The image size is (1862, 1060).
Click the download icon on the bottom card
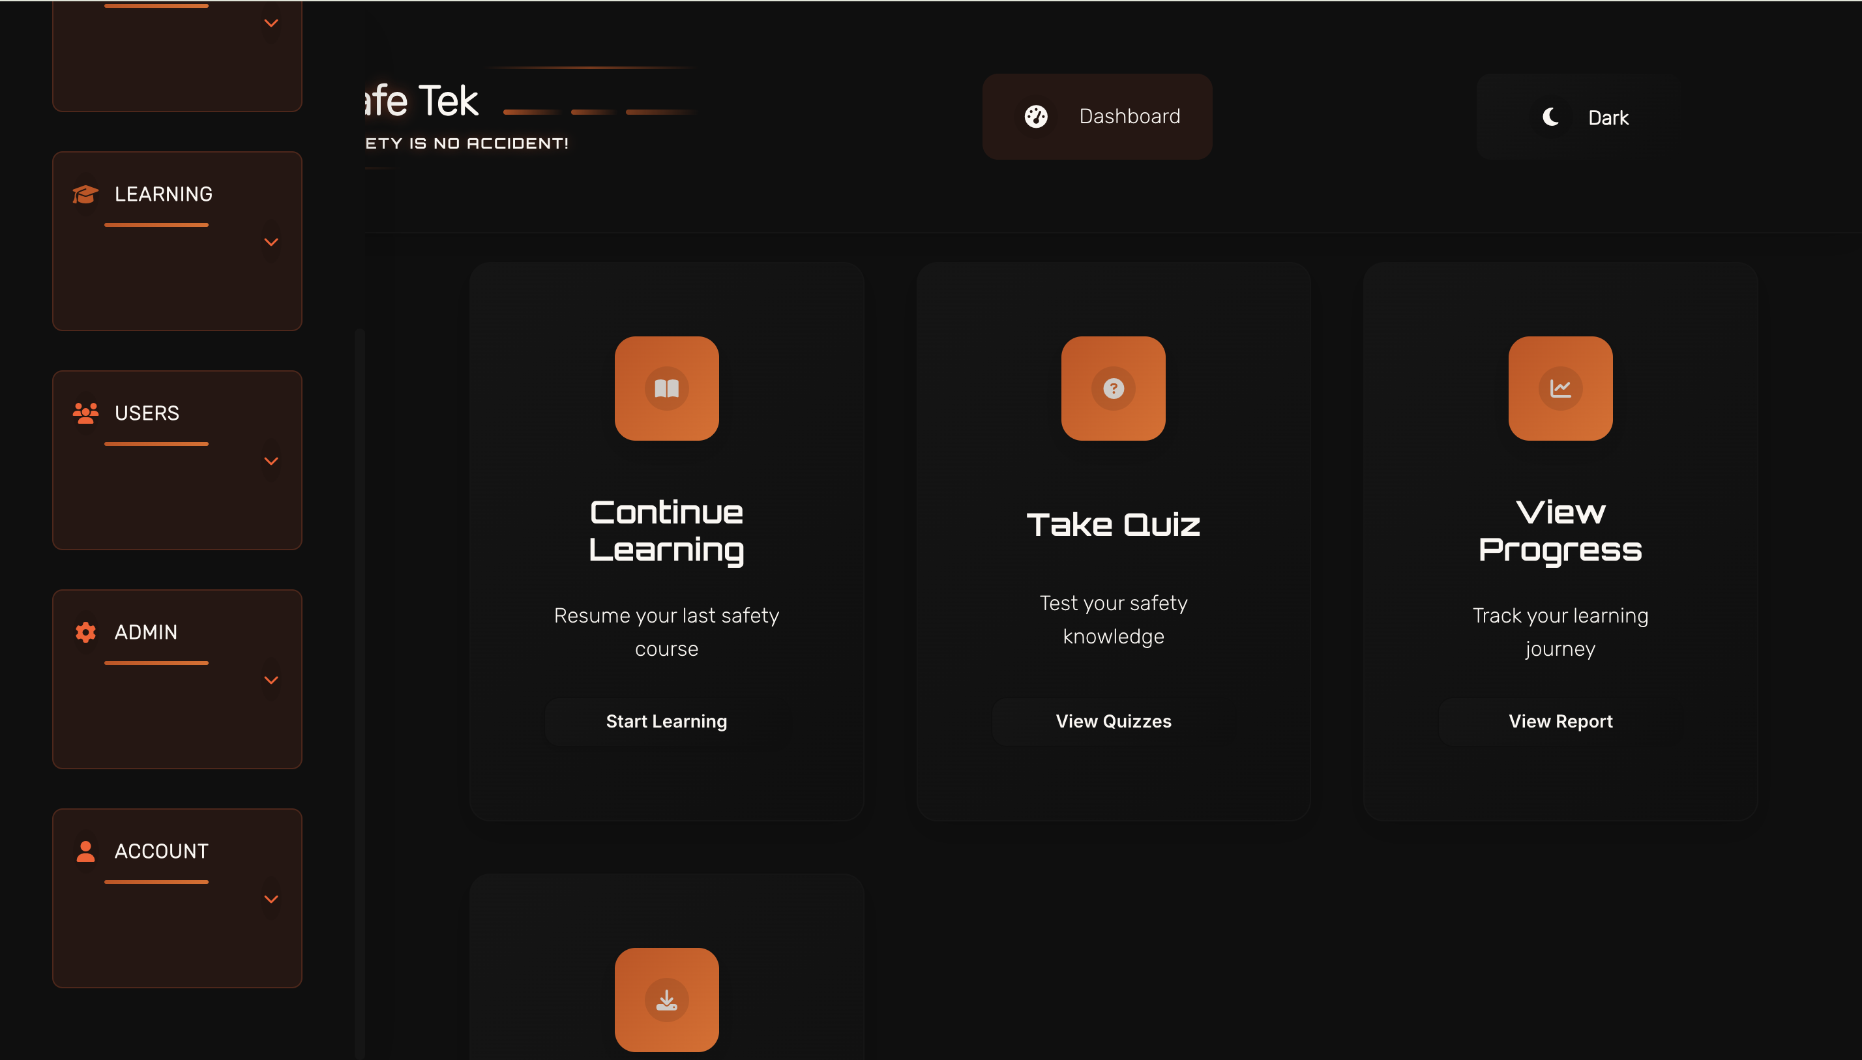[x=666, y=999]
